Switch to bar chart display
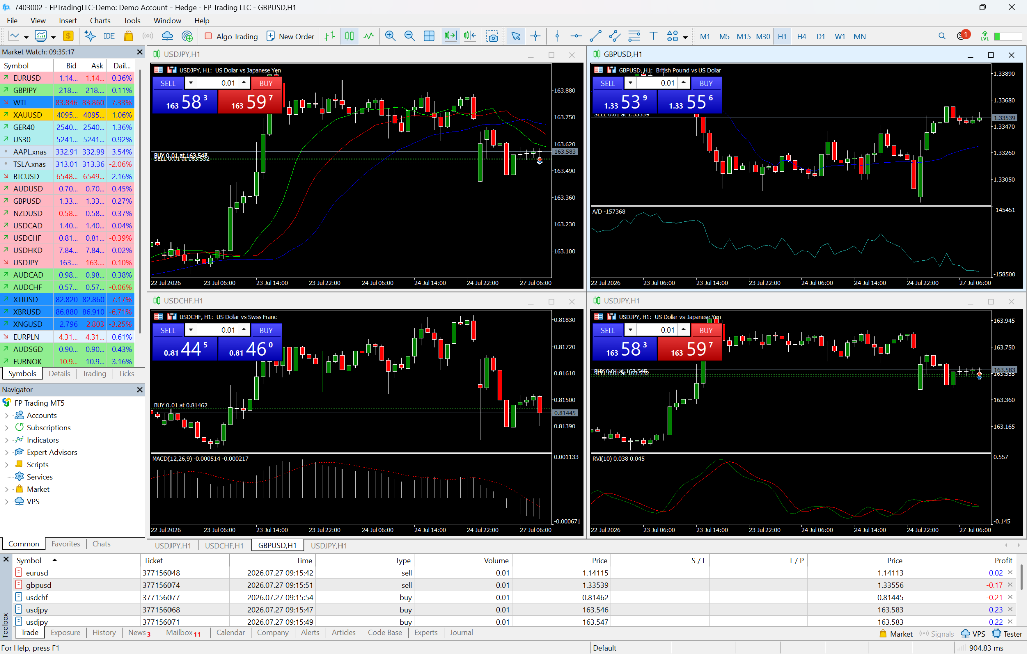The image size is (1027, 654). (x=329, y=36)
